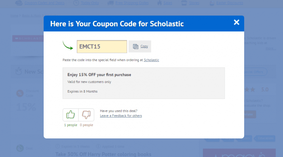
Task: Click the Today Only clock icon
Action: point(76,3)
